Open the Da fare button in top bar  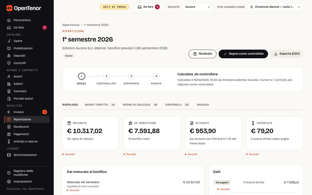click(148, 7)
